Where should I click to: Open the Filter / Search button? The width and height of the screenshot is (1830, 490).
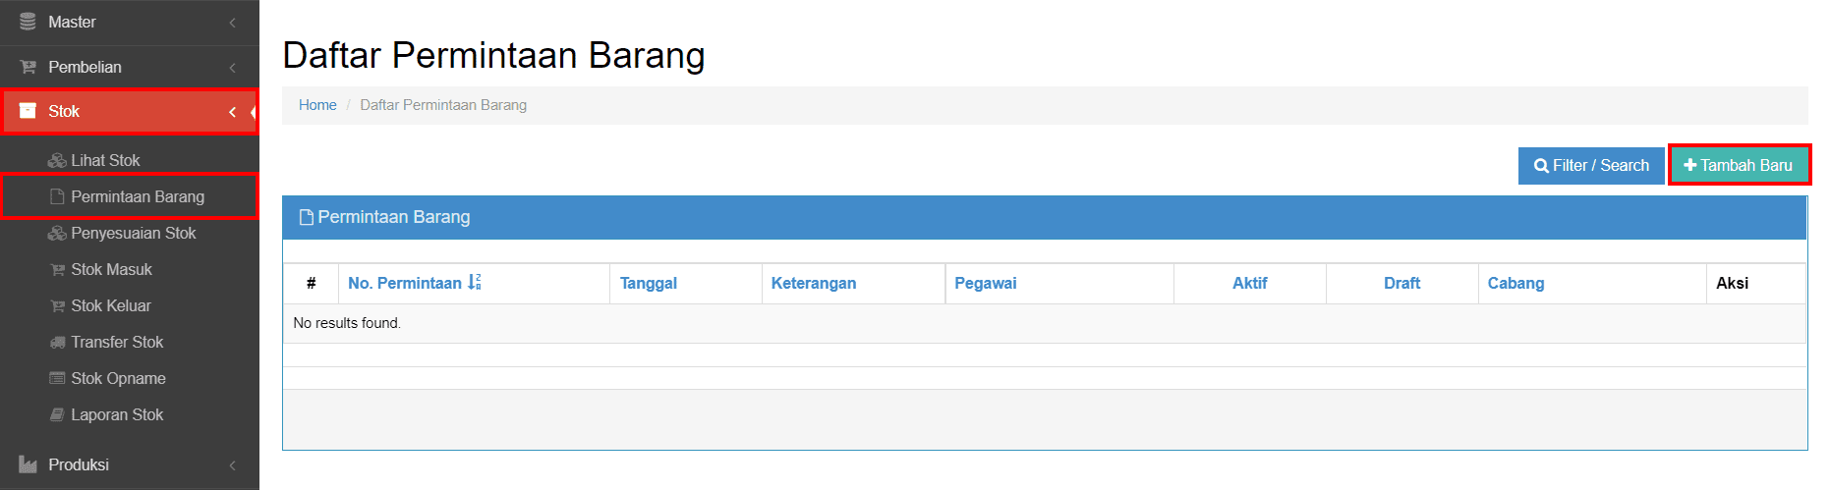coord(1590,165)
